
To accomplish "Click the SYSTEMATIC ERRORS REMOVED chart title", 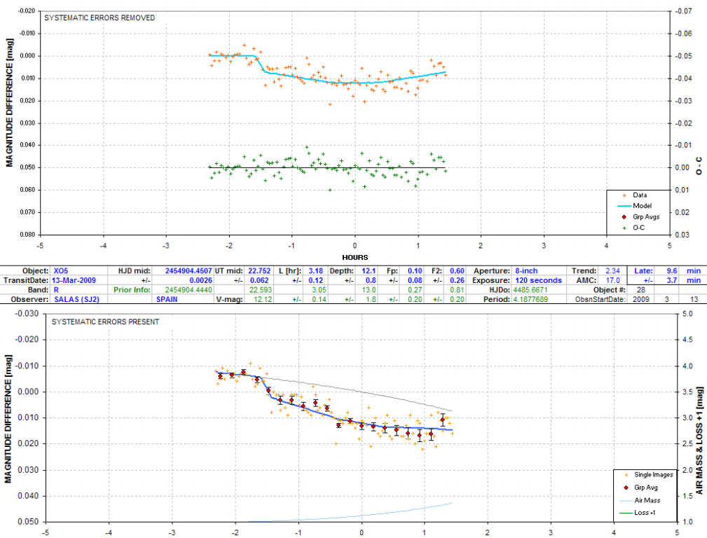I will point(99,18).
